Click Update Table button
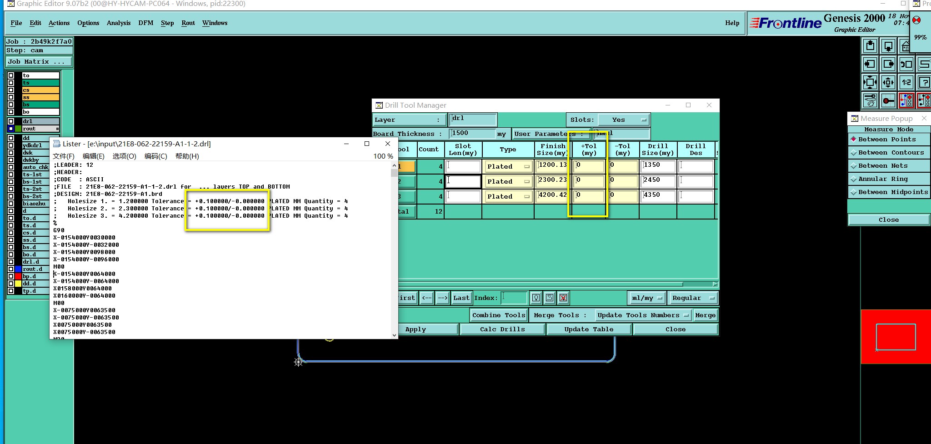The width and height of the screenshot is (931, 444). tap(589, 329)
